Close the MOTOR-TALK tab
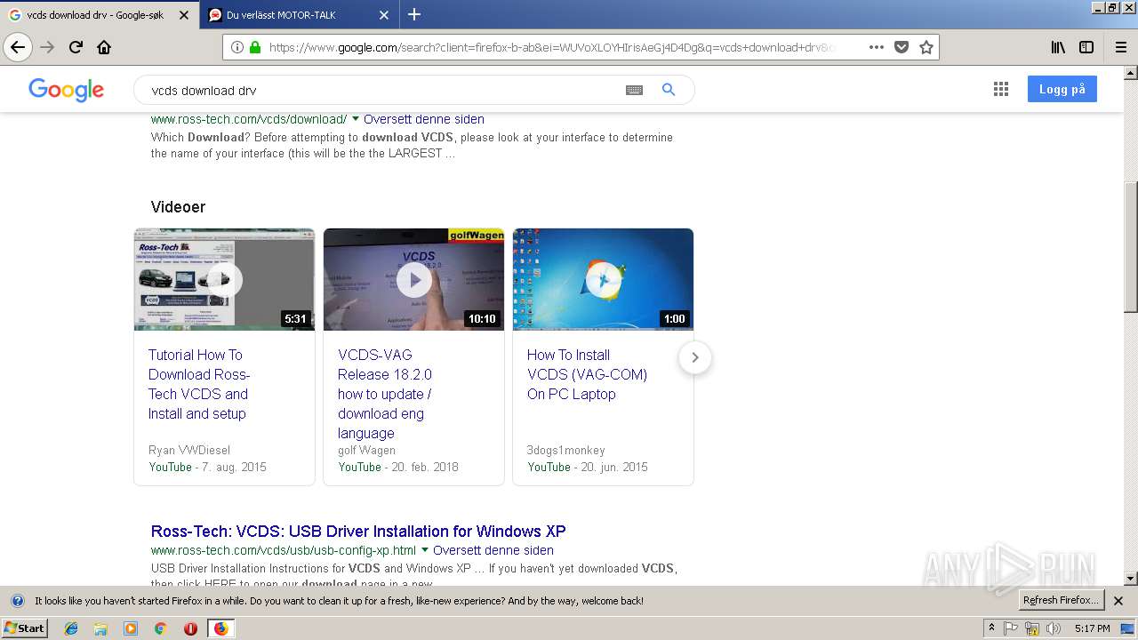This screenshot has height=640, width=1138. pyautogui.click(x=384, y=15)
